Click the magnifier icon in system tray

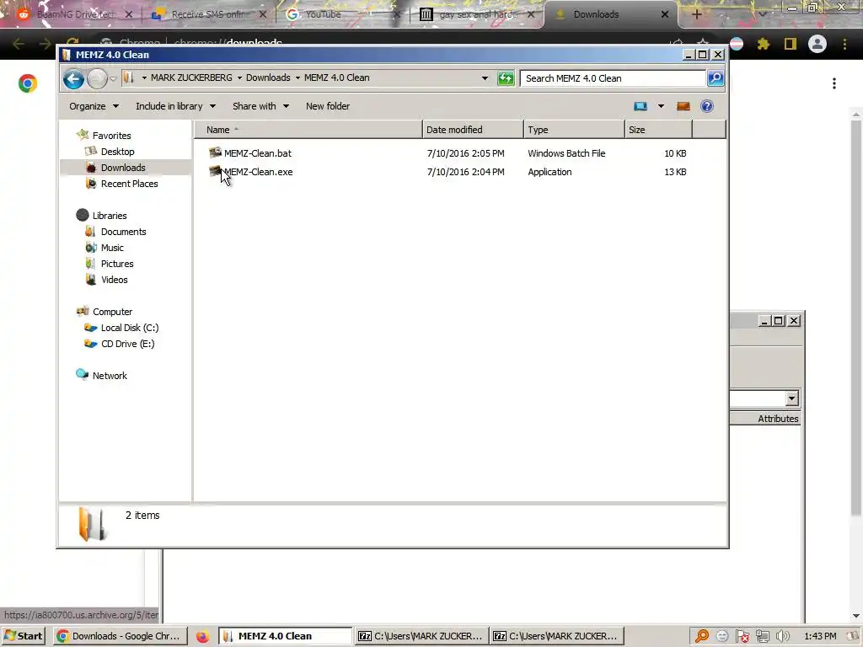coord(702,637)
